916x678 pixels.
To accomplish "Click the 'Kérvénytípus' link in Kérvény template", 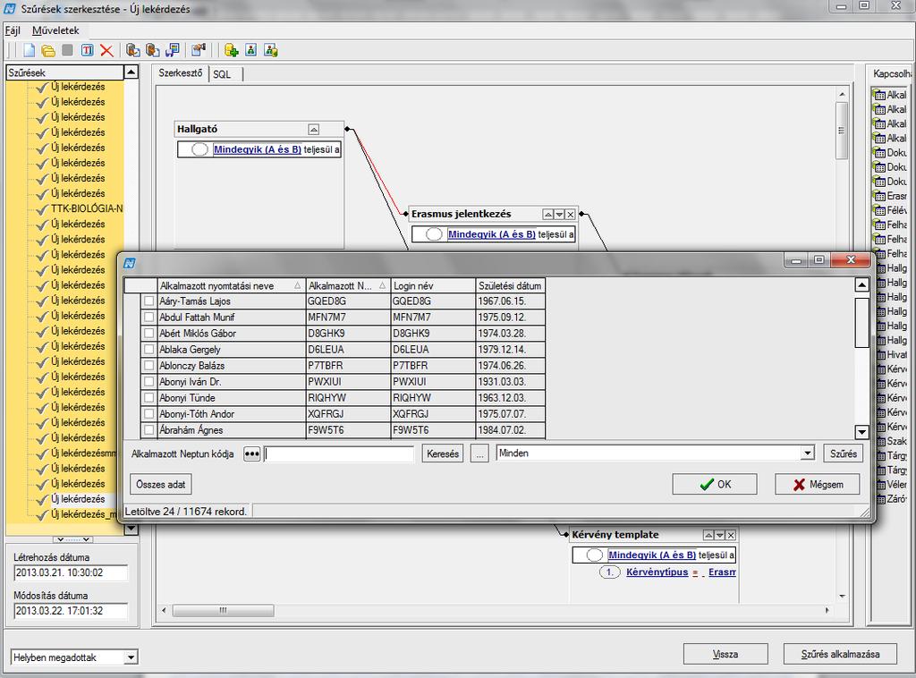I will click(x=657, y=572).
